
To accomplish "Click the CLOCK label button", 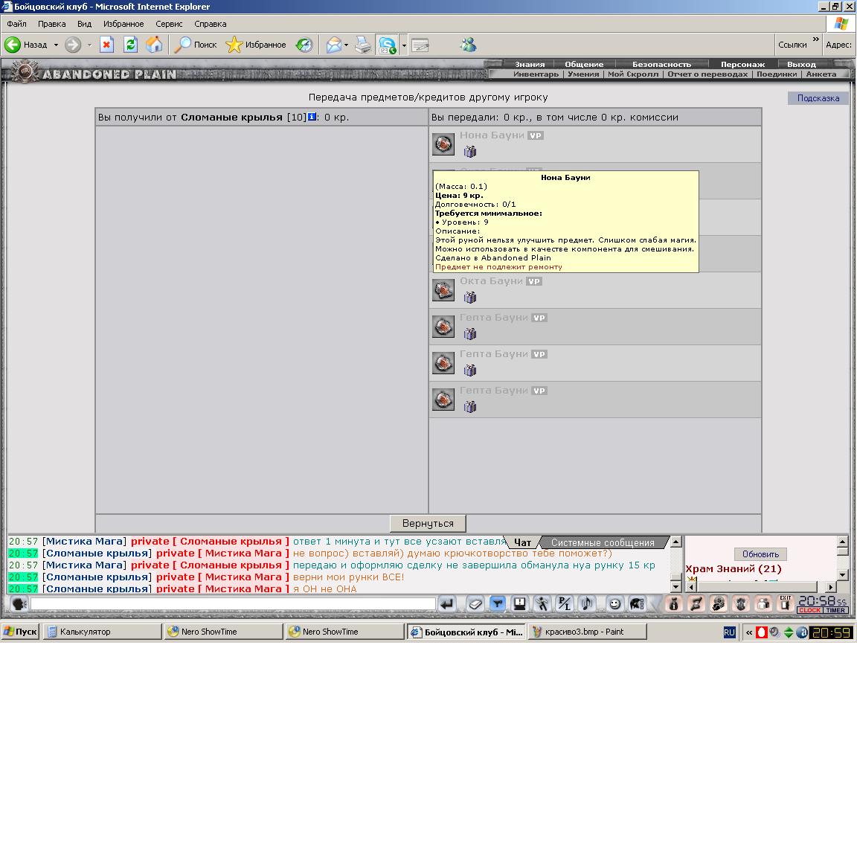I will click(x=809, y=610).
